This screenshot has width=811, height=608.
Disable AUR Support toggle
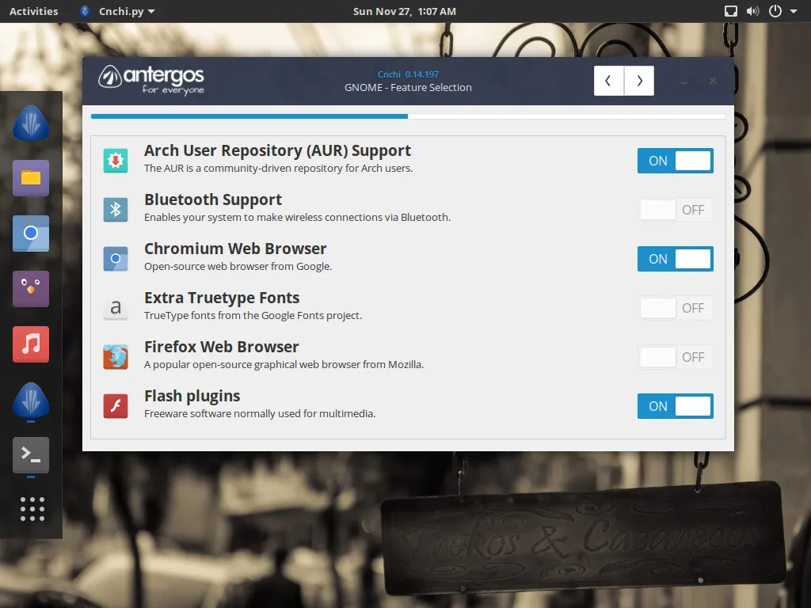click(x=675, y=160)
